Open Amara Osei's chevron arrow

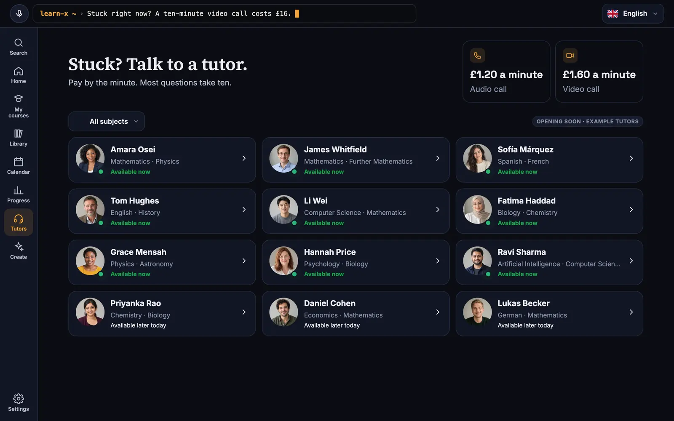tap(244, 158)
